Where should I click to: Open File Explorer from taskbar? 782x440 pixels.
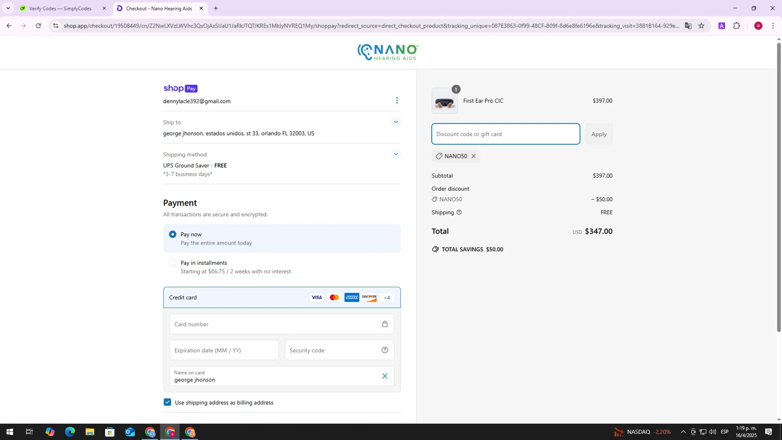point(90,432)
